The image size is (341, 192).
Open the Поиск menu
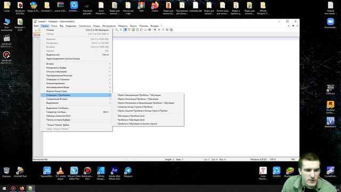click(x=54, y=26)
